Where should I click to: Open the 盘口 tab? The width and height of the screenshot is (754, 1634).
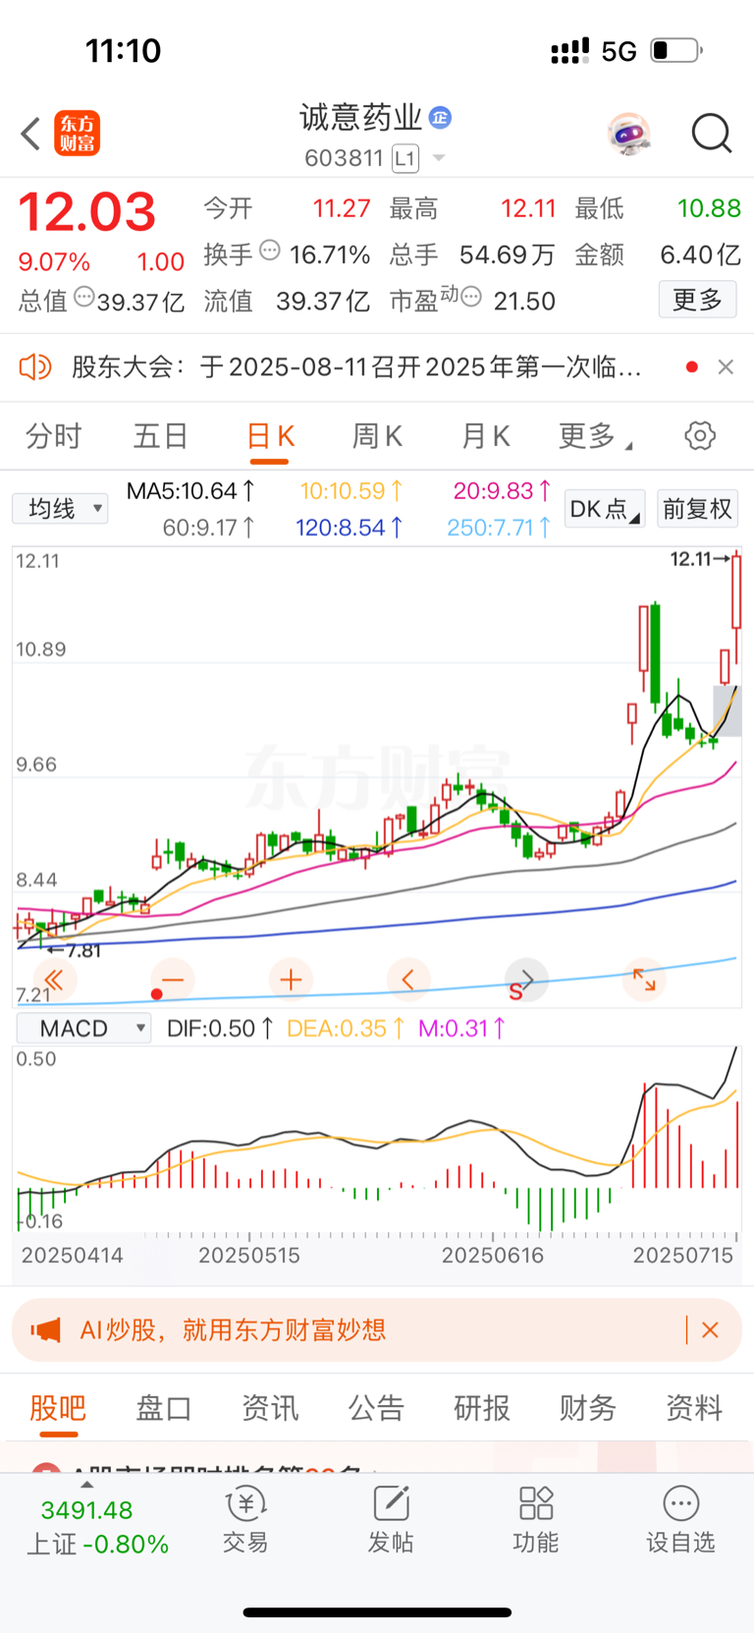click(164, 1408)
